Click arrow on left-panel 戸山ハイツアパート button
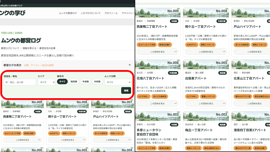Screen dimensions: 270x152 (x=129, y=140)
